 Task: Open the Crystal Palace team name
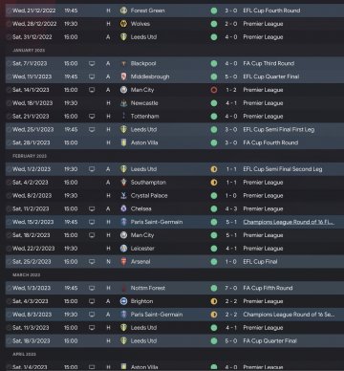[x=149, y=196]
